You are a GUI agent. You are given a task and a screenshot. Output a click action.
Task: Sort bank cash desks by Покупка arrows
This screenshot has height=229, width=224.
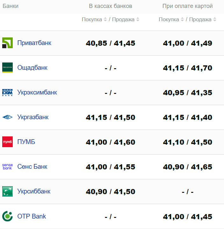[x=105, y=19]
